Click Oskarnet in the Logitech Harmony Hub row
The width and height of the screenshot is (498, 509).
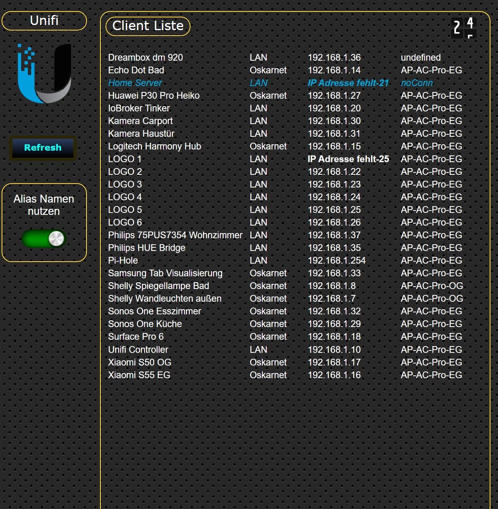(268, 146)
